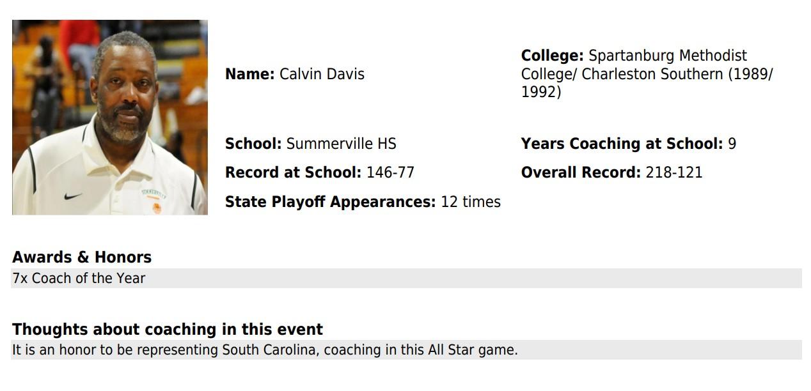Click the 218-121 overall record value
This screenshot has height=391, width=811.
click(x=674, y=172)
